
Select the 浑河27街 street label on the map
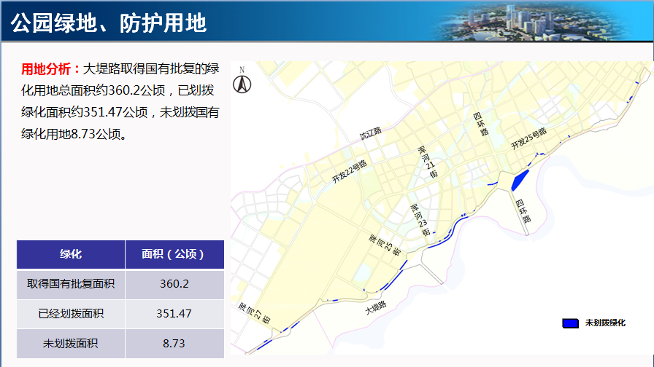click(x=255, y=313)
